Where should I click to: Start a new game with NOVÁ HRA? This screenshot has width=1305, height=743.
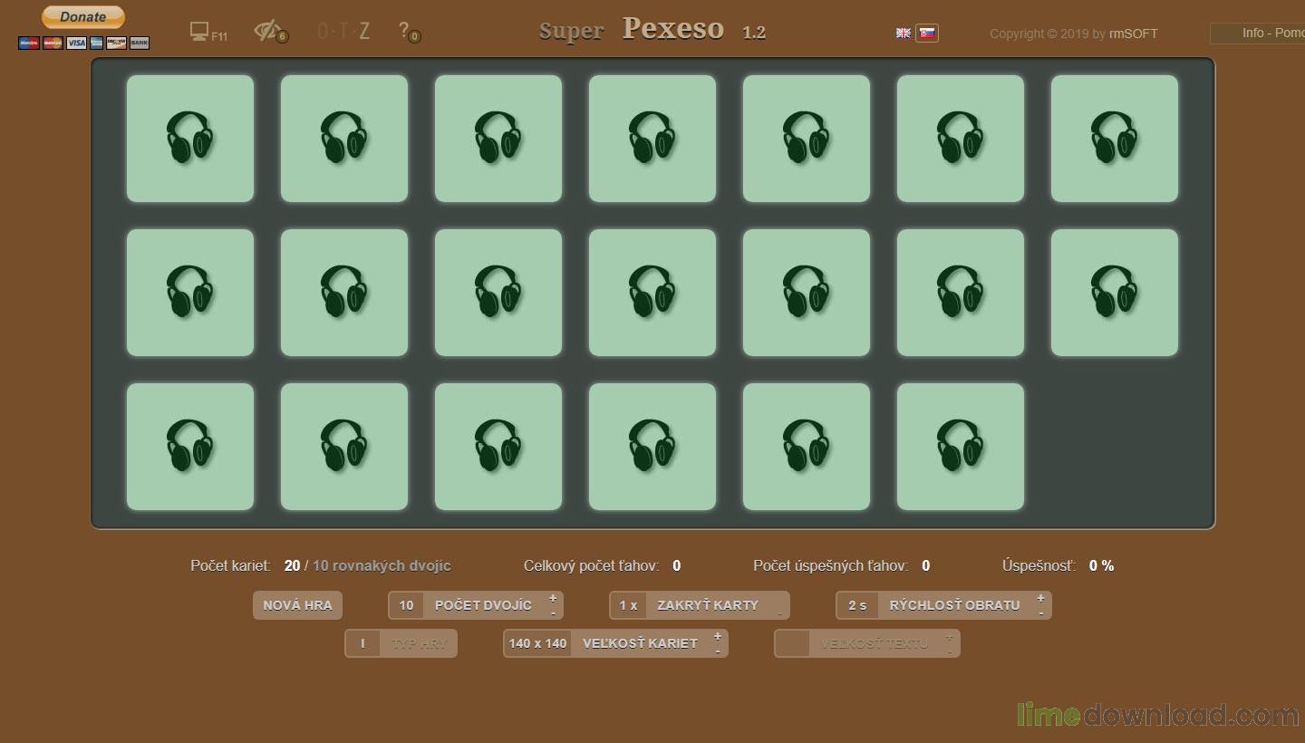tap(297, 605)
